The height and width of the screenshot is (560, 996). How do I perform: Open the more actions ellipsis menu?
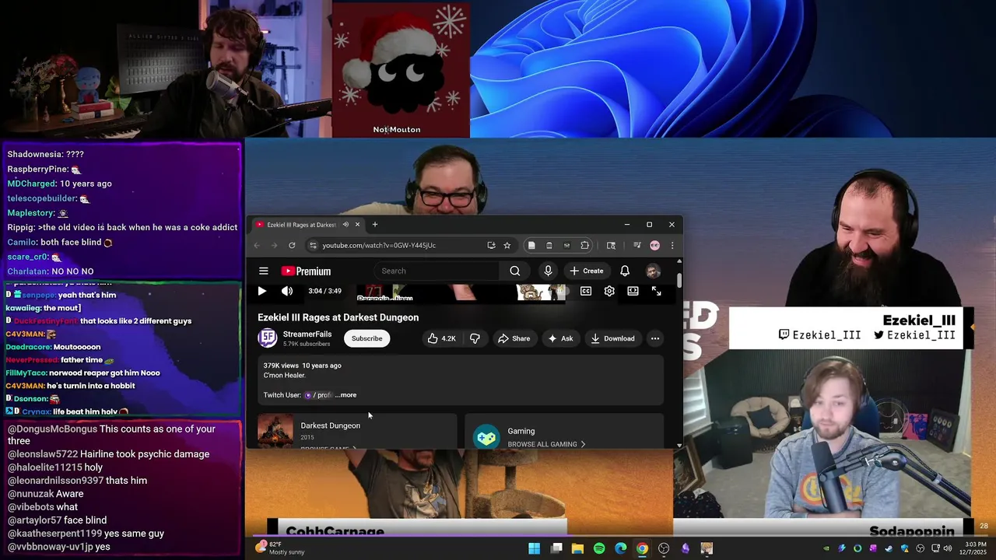pyautogui.click(x=655, y=338)
